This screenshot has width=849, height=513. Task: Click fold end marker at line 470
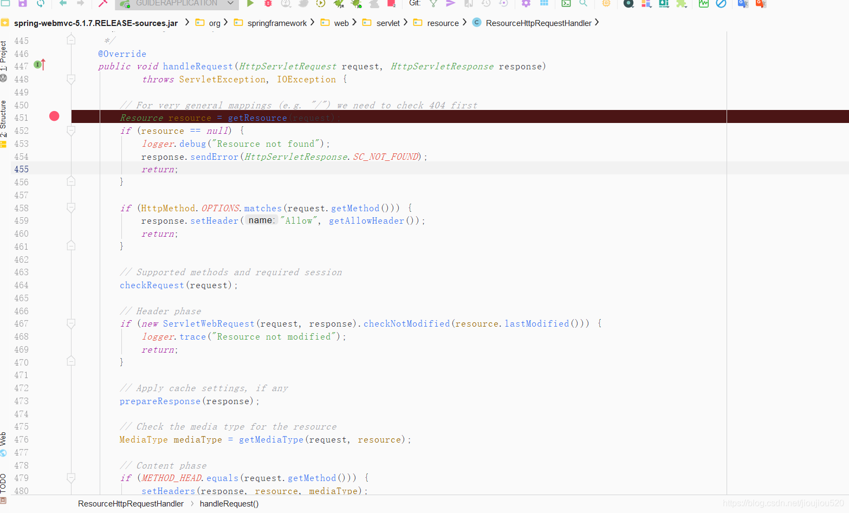(71, 361)
